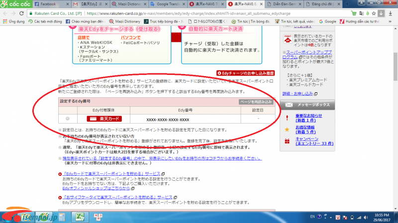Open the LOTO6 bookmark
398x223 pixels.
(x=207, y=21)
